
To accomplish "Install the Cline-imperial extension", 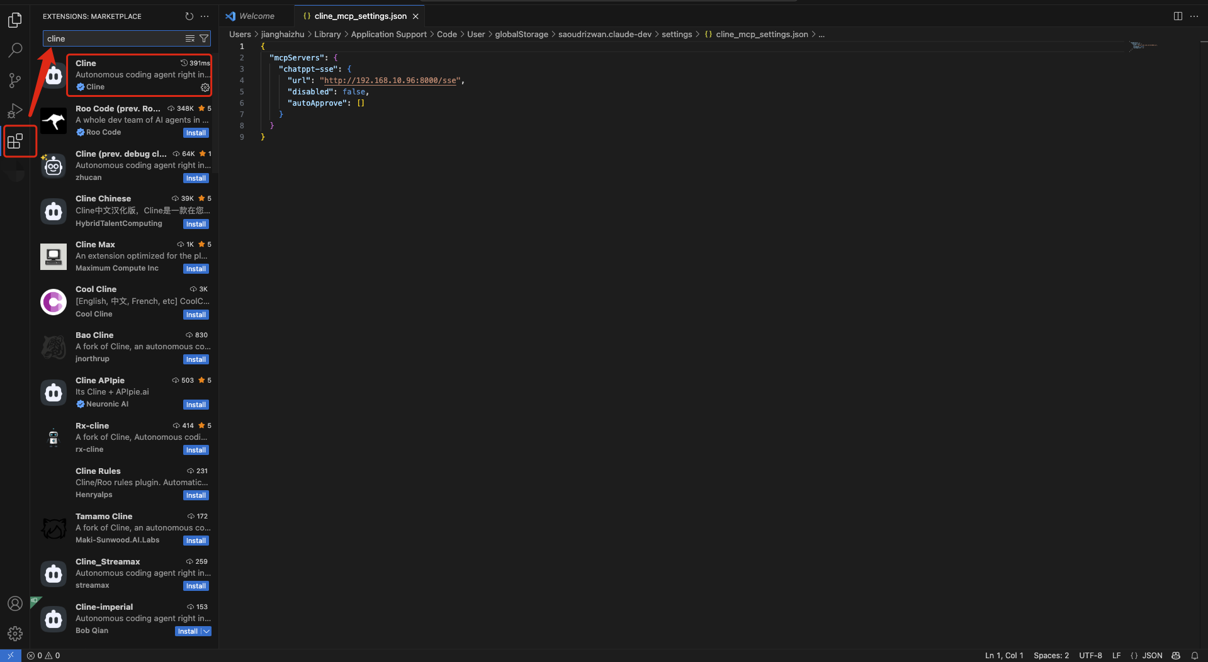I will (x=188, y=631).
